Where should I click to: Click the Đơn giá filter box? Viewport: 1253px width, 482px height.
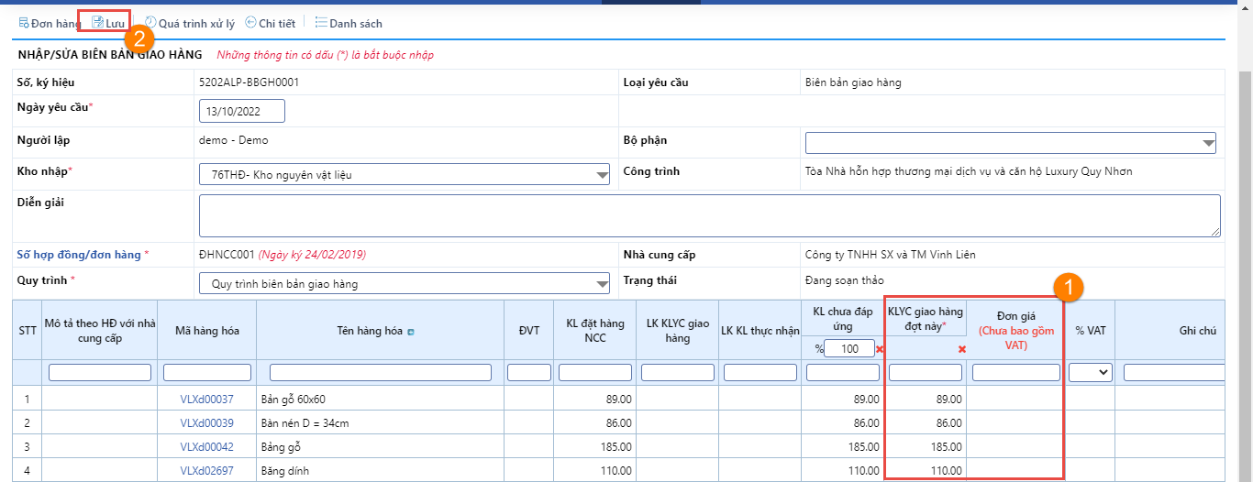[1016, 372]
